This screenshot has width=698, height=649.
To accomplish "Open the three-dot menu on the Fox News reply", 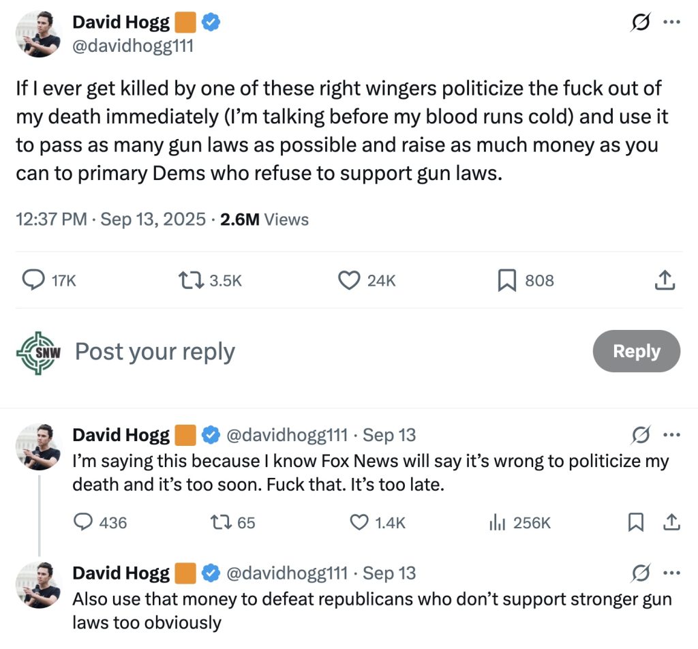I will click(x=672, y=434).
